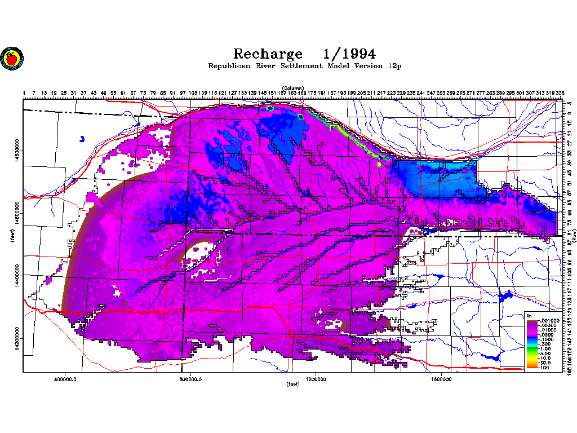Click the '14400000' y-axis value
This screenshot has width=577, height=433.
pyautogui.click(x=17, y=276)
